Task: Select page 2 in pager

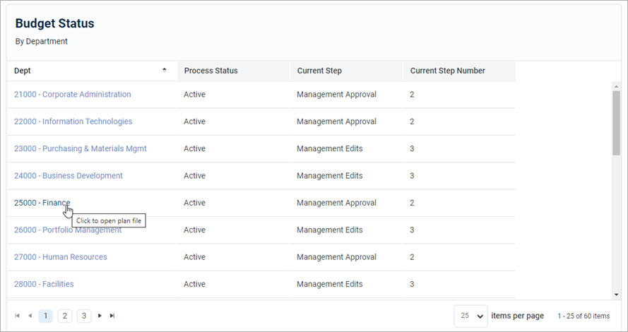Action: click(64, 316)
